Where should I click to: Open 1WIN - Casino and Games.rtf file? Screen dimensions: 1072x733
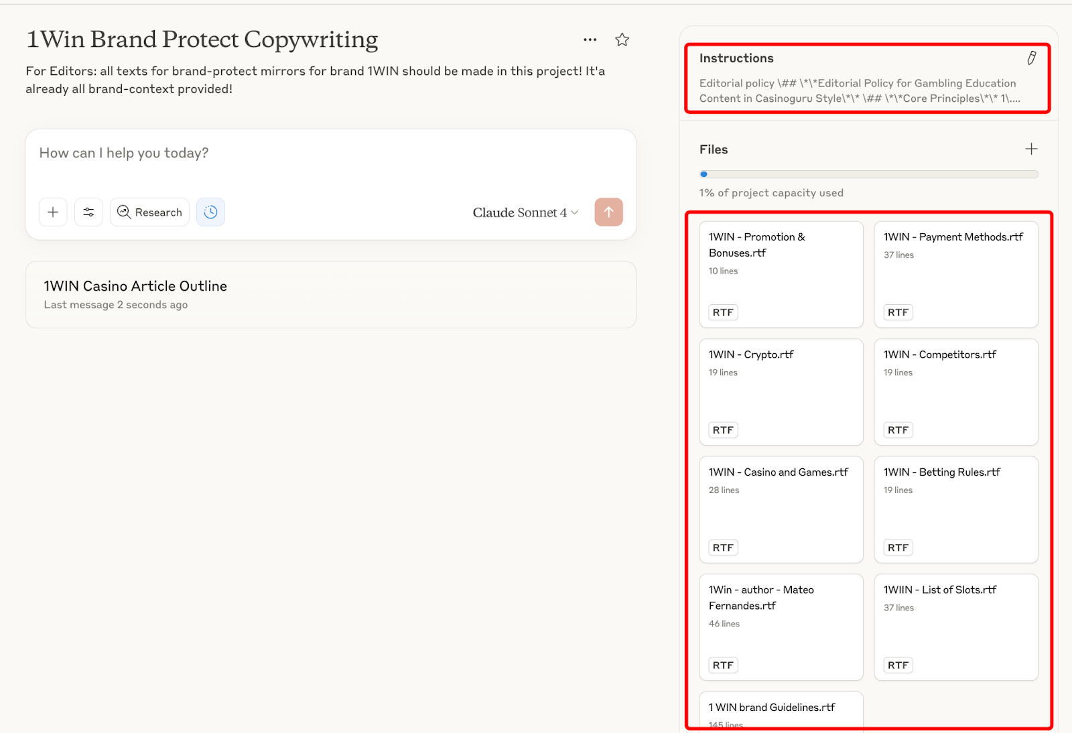[x=781, y=509]
